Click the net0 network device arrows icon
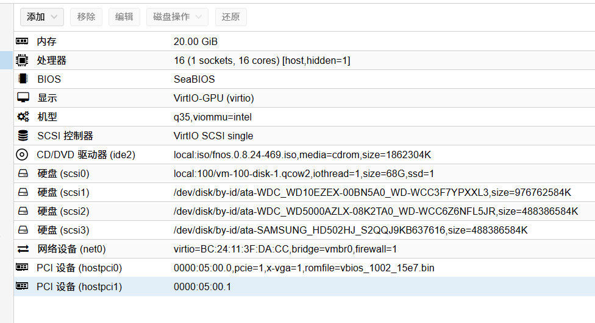This screenshot has height=323, width=595. (23, 249)
